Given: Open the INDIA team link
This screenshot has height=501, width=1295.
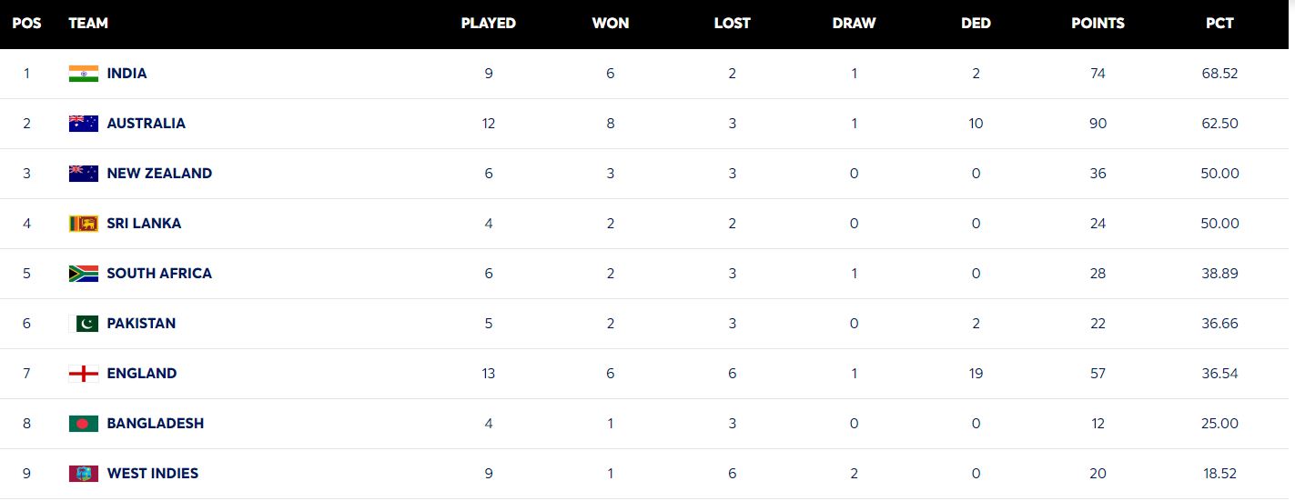Looking at the screenshot, I should coord(126,74).
